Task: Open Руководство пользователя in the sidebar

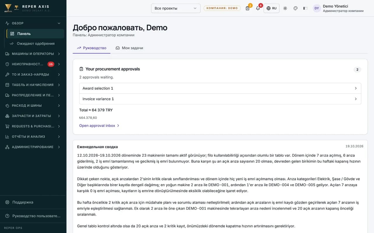Action: point(33,216)
